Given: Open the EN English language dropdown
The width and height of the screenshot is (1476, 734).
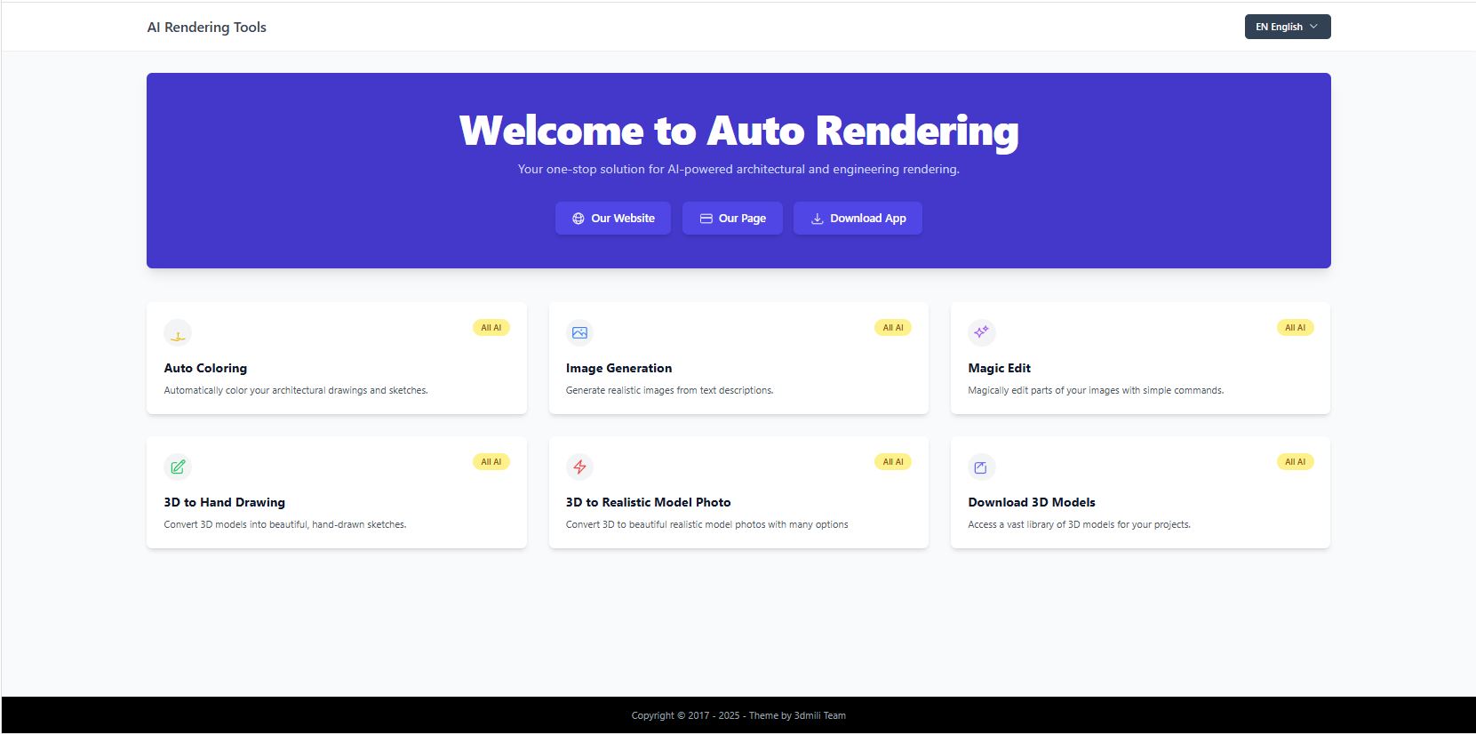Looking at the screenshot, I should [x=1280, y=27].
